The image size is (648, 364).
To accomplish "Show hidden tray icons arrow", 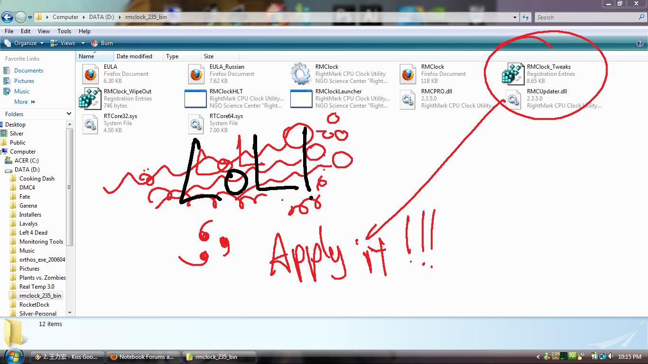I will pos(538,356).
